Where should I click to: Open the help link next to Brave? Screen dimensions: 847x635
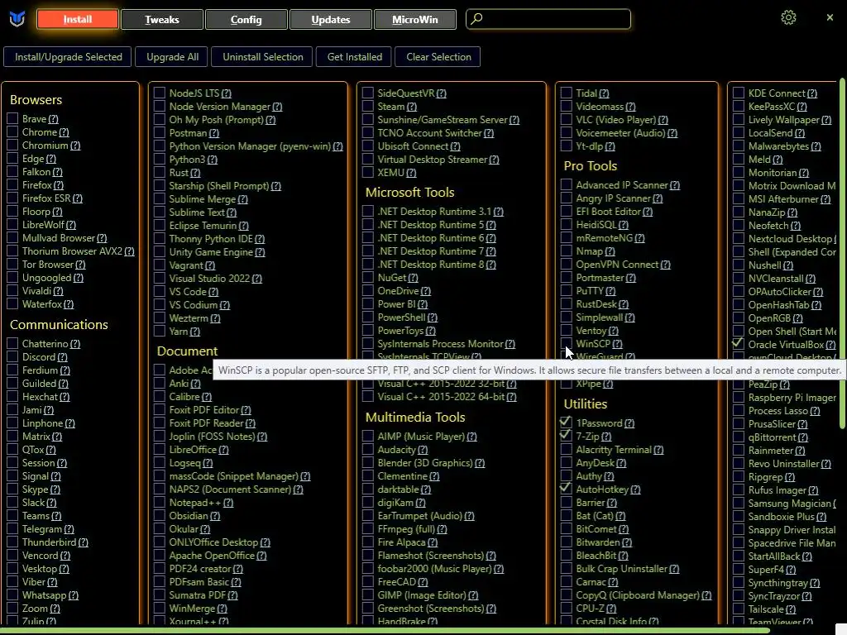coord(53,119)
